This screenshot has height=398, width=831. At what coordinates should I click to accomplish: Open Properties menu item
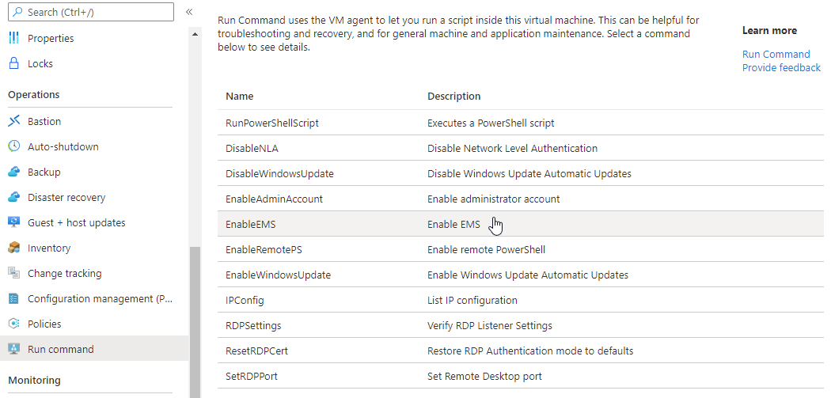pos(51,38)
